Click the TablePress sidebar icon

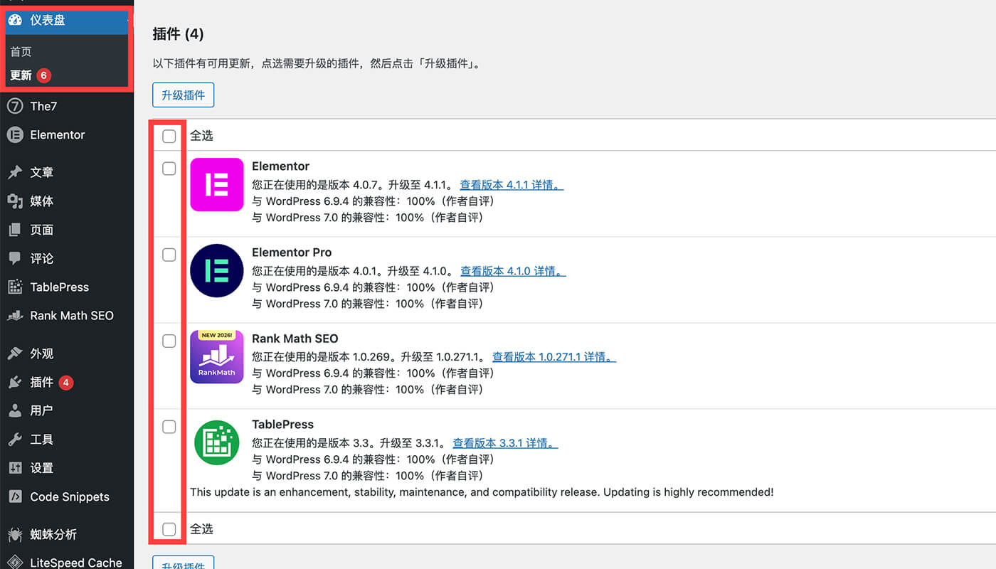tap(15, 287)
